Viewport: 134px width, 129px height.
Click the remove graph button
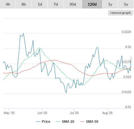tap(120, 13)
